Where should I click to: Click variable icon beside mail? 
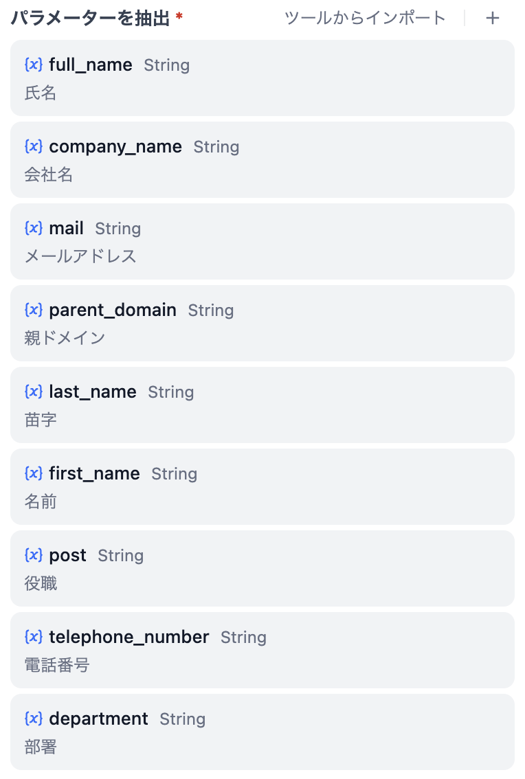[34, 228]
